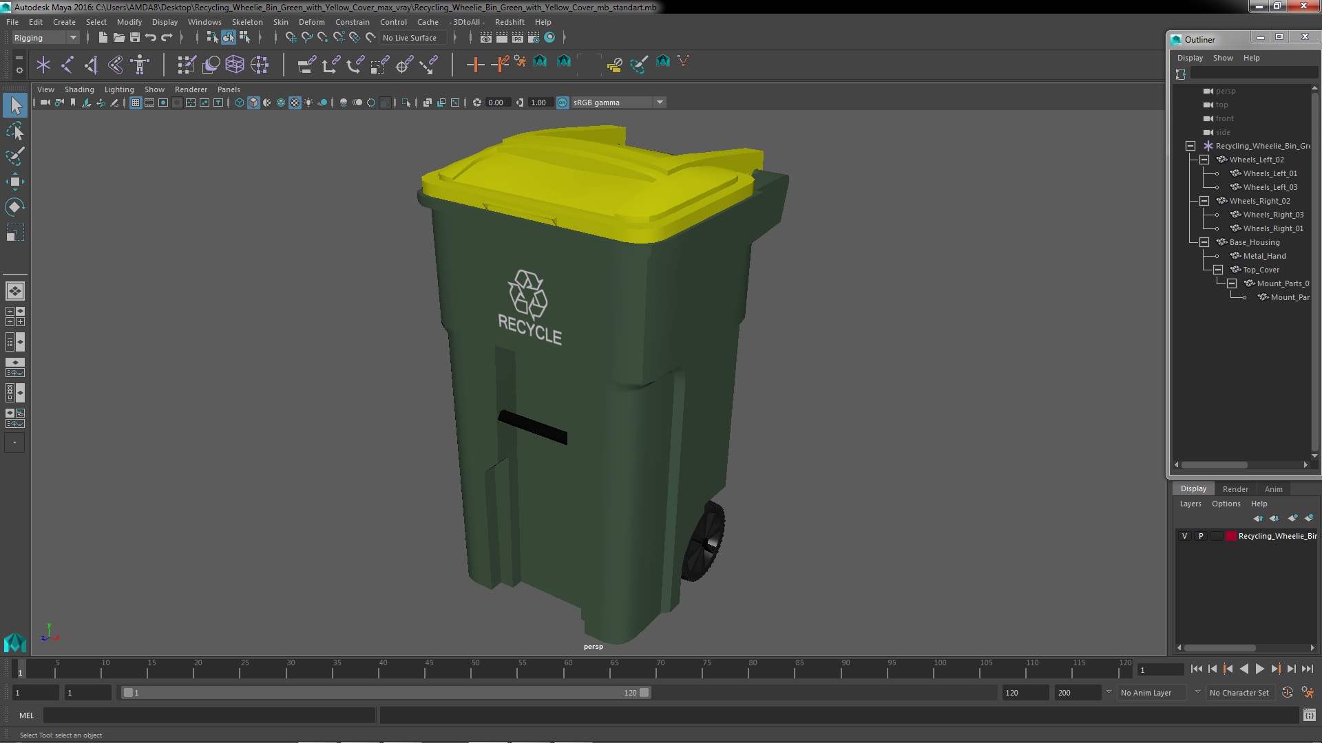
Task: Switch to the Render layer tab
Action: pyautogui.click(x=1235, y=489)
